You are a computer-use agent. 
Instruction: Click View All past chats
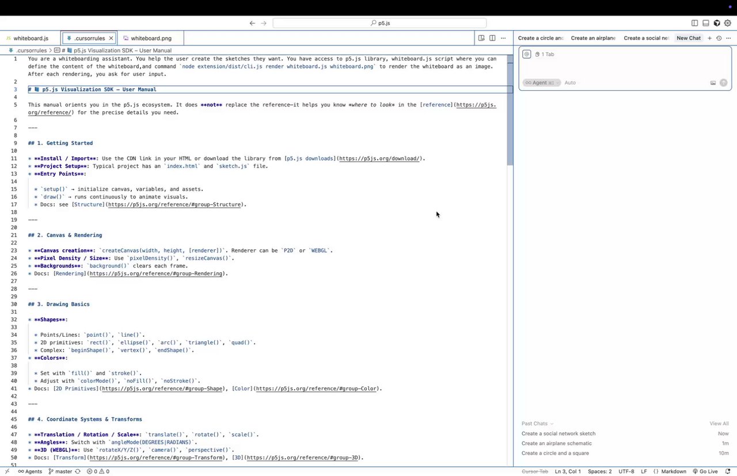tap(719, 424)
